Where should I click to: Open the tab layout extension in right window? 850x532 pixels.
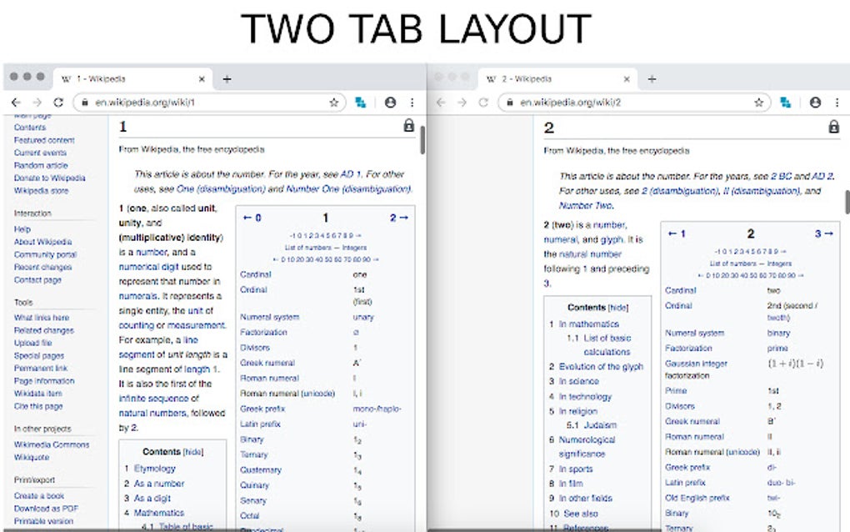(786, 103)
